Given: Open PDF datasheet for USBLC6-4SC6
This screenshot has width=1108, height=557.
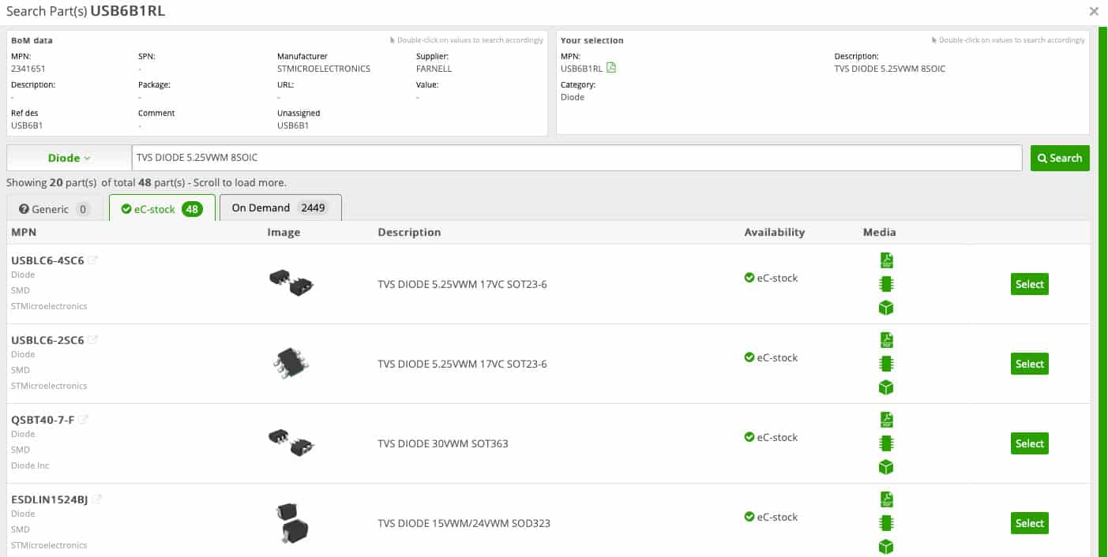Looking at the screenshot, I should pyautogui.click(x=886, y=260).
